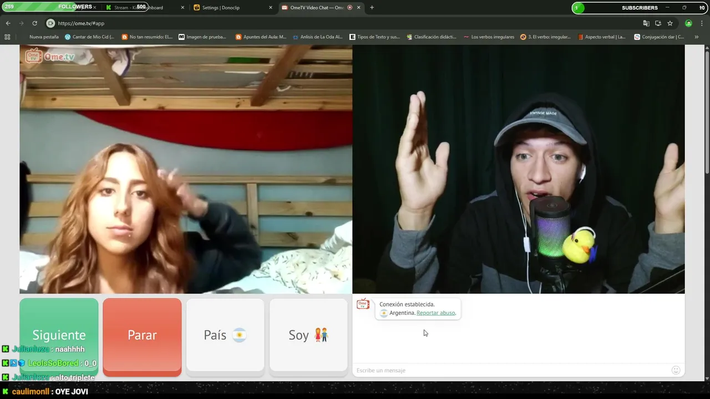Click Parar to stop the chat
The width and height of the screenshot is (710, 399).
[142, 335]
